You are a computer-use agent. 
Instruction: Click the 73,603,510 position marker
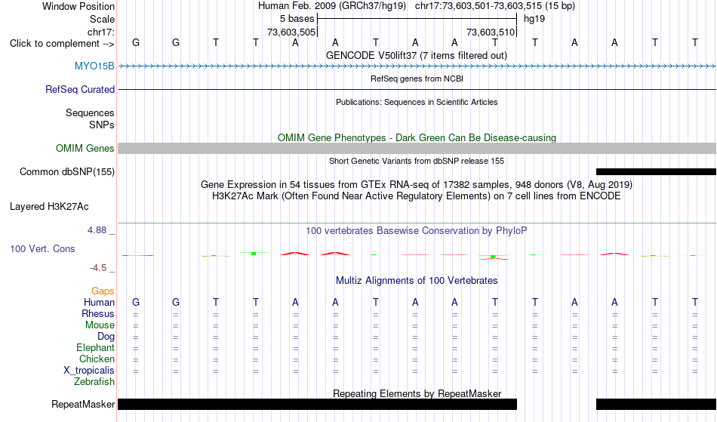491,32
